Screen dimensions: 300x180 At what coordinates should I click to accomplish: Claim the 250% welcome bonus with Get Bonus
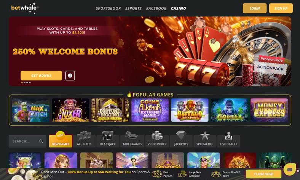click(41, 76)
